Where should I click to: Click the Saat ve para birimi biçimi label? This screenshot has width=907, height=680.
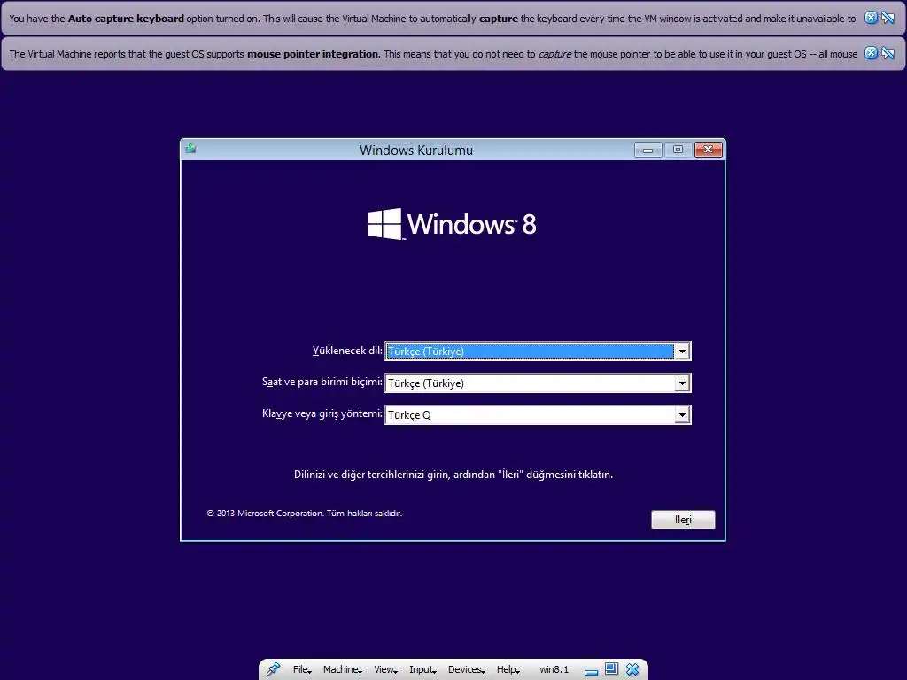(322, 382)
